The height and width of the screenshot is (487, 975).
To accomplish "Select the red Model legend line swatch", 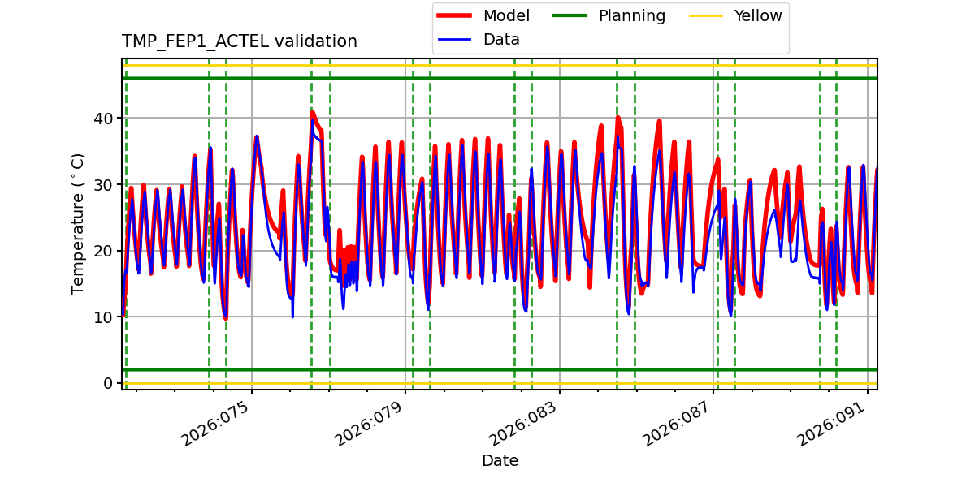I will click(x=453, y=14).
